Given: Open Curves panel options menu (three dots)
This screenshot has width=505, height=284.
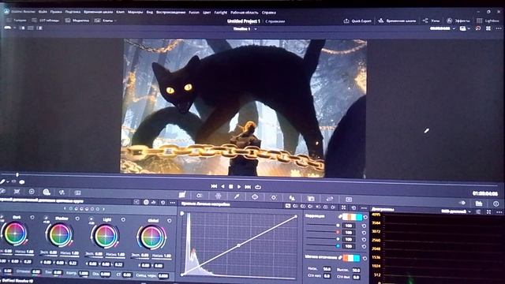Looking at the screenshot, I should [x=364, y=208].
